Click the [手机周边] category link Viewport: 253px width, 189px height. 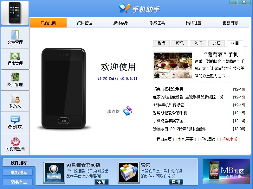[208, 139]
